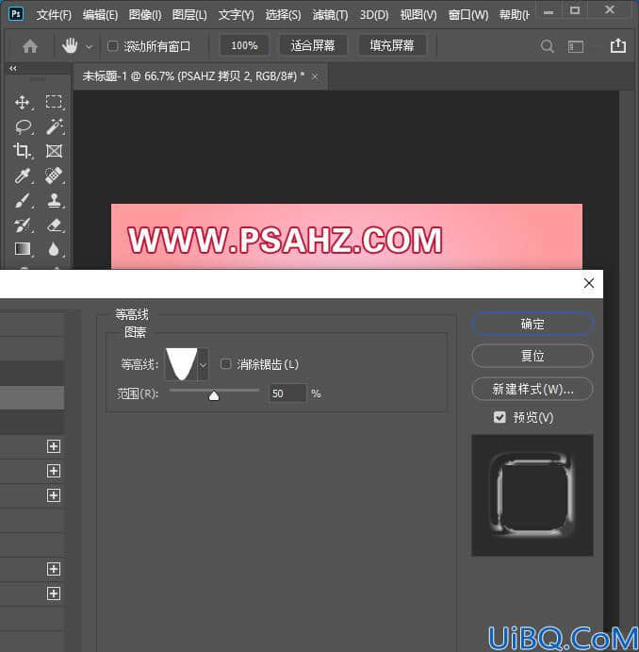The image size is (639, 652).
Task: Select the Blur tool
Action: [x=54, y=249]
